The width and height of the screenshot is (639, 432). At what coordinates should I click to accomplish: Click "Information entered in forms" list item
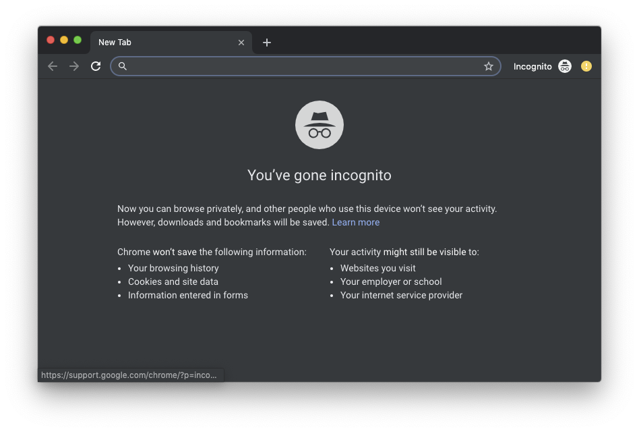pyautogui.click(x=188, y=295)
